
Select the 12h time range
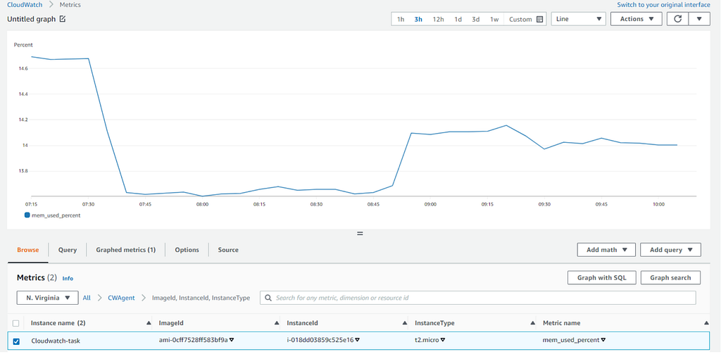[x=438, y=19]
